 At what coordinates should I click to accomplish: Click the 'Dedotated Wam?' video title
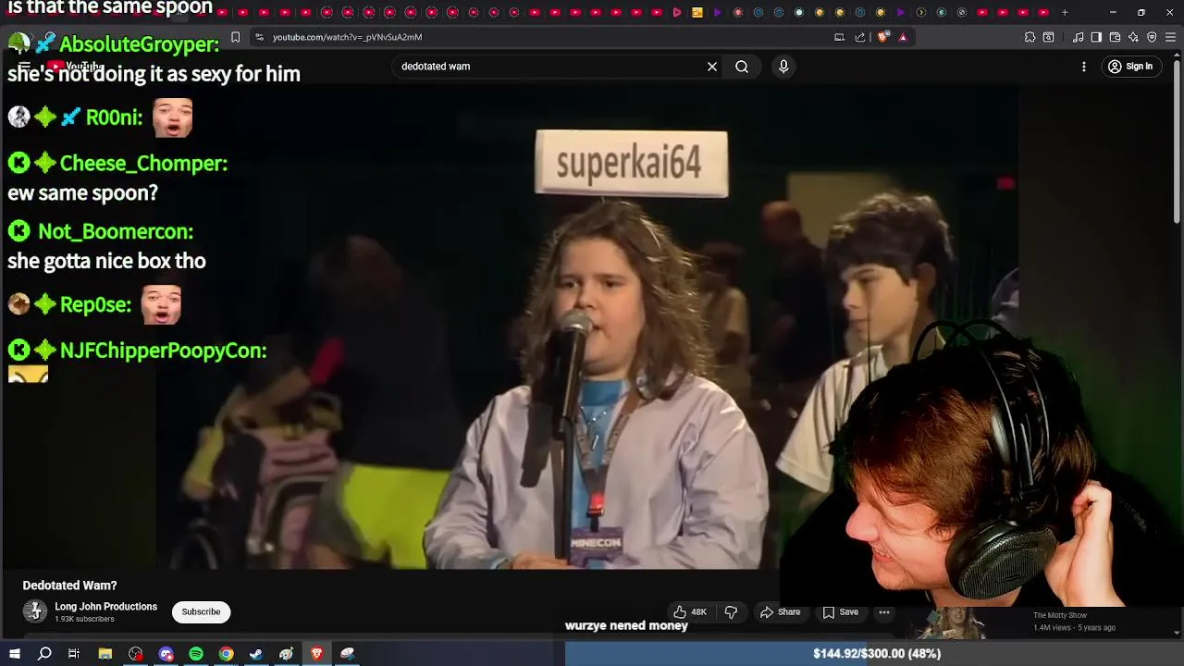pyautogui.click(x=69, y=586)
